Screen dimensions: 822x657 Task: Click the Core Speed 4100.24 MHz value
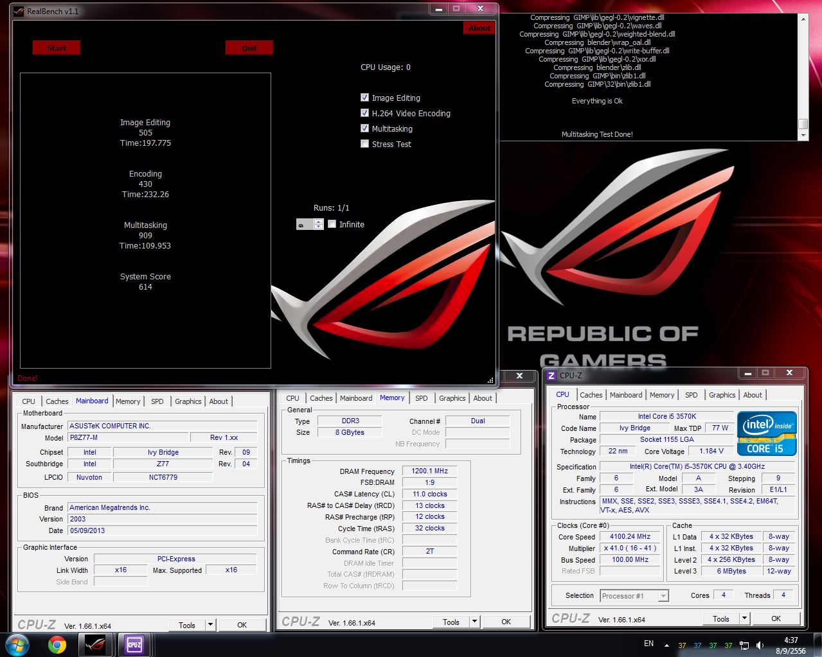630,537
